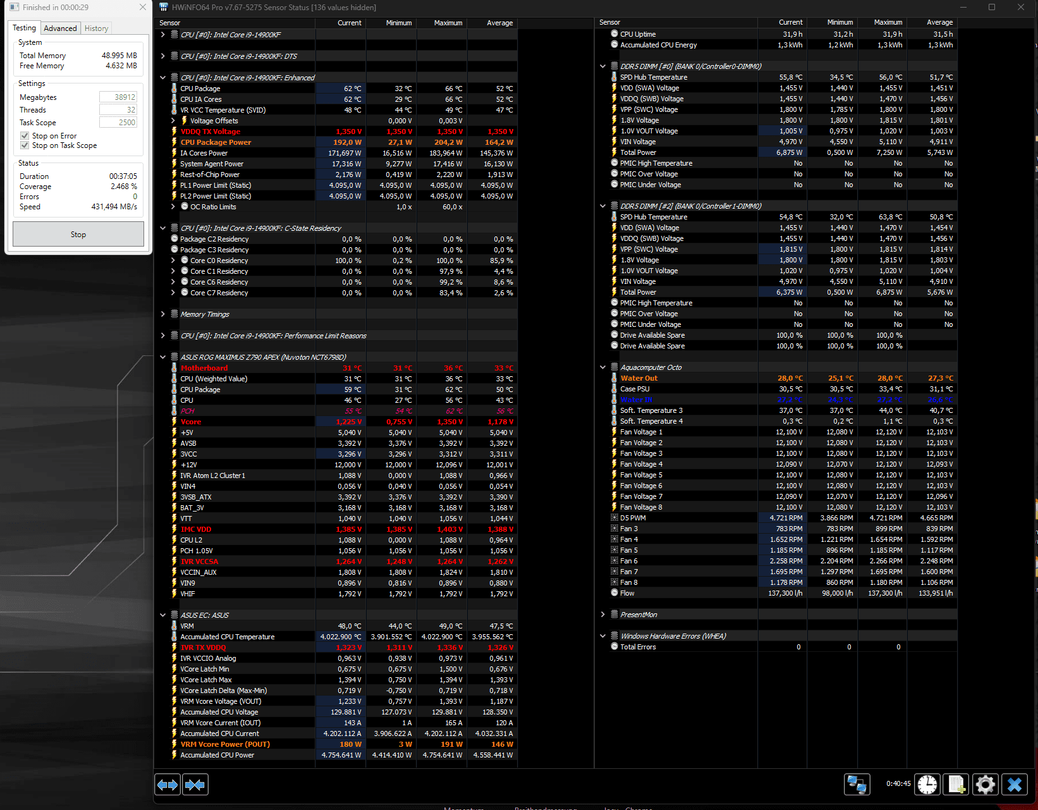
Task: Collapse the i9-14900KF: Enhanced group
Action: click(162, 78)
